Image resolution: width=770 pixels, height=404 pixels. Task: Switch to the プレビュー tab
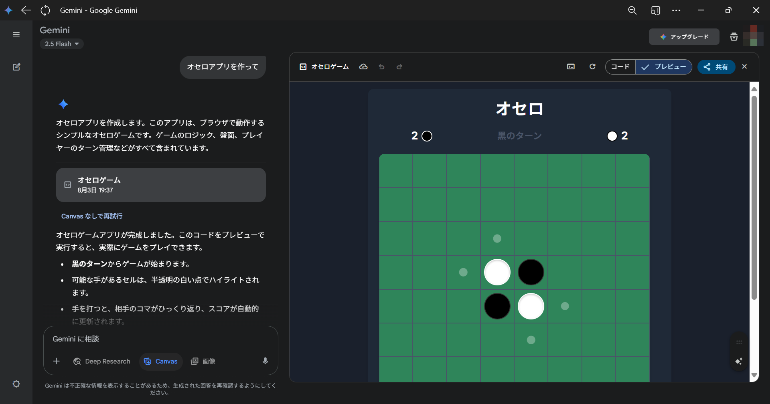point(664,67)
